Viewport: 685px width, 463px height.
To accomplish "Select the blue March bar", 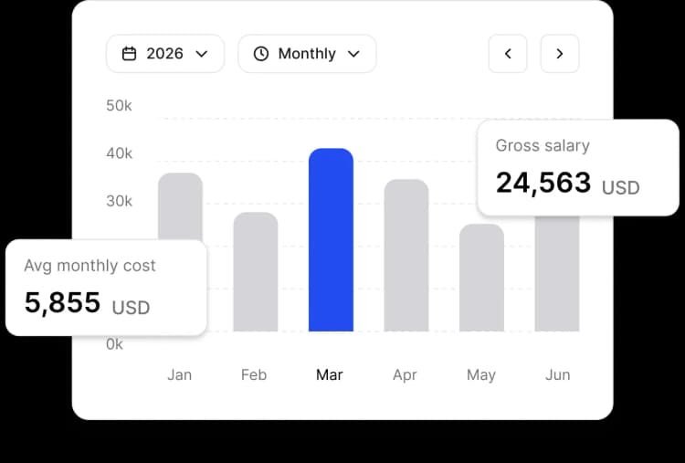I will coord(331,240).
